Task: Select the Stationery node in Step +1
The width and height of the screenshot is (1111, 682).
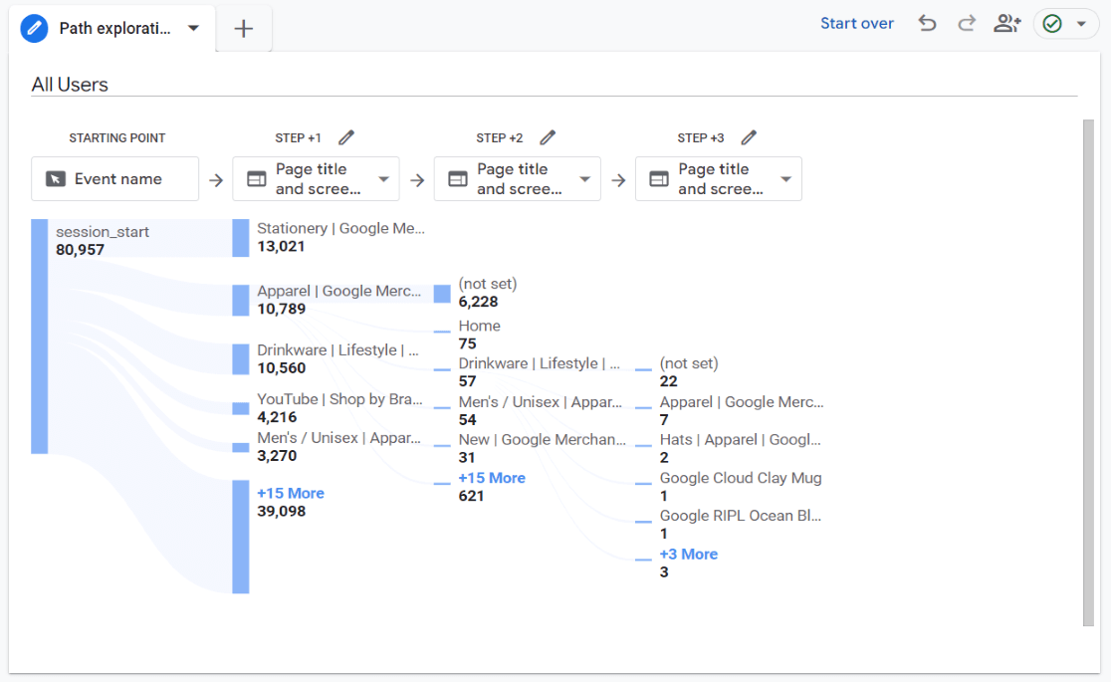Action: pos(241,238)
